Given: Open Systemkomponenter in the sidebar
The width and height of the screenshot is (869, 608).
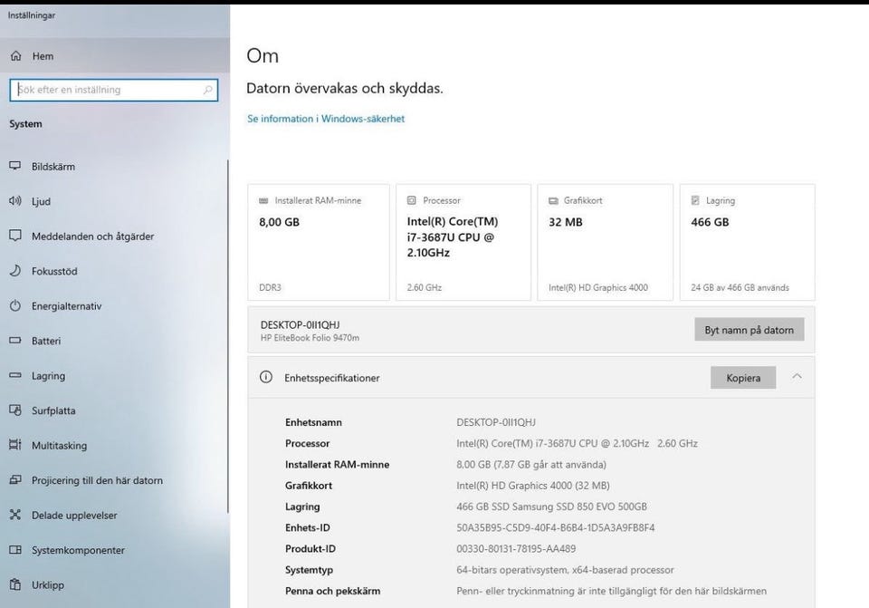Looking at the screenshot, I should coord(78,550).
